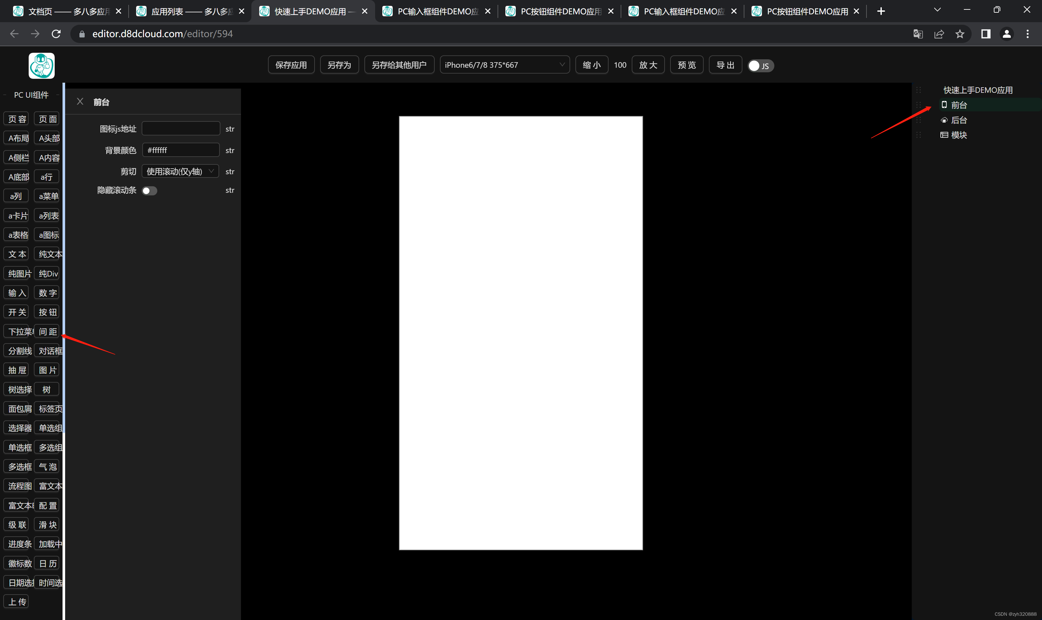Click the 预览 preview button
Screen dimensions: 1042x620
coord(686,65)
